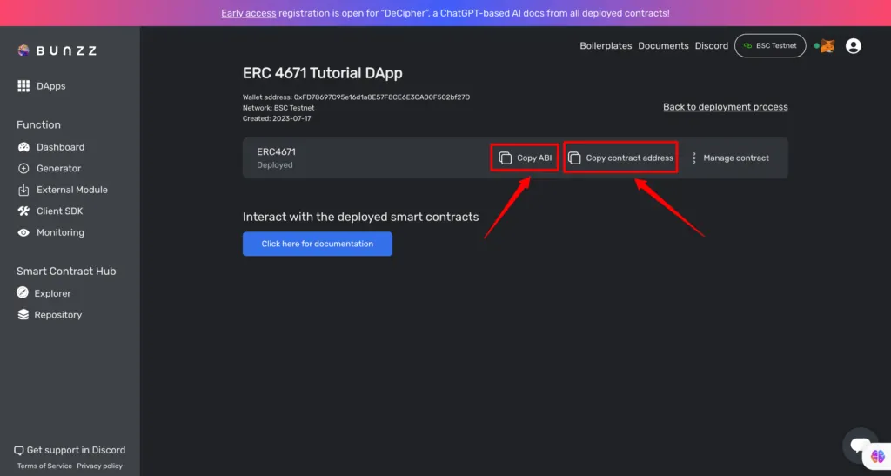This screenshot has height=476, width=891.
Task: Select External Module in sidebar
Action: click(71, 190)
